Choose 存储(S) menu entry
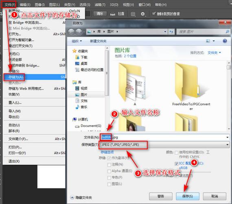Screen dimensions: 232x204 (34, 71)
